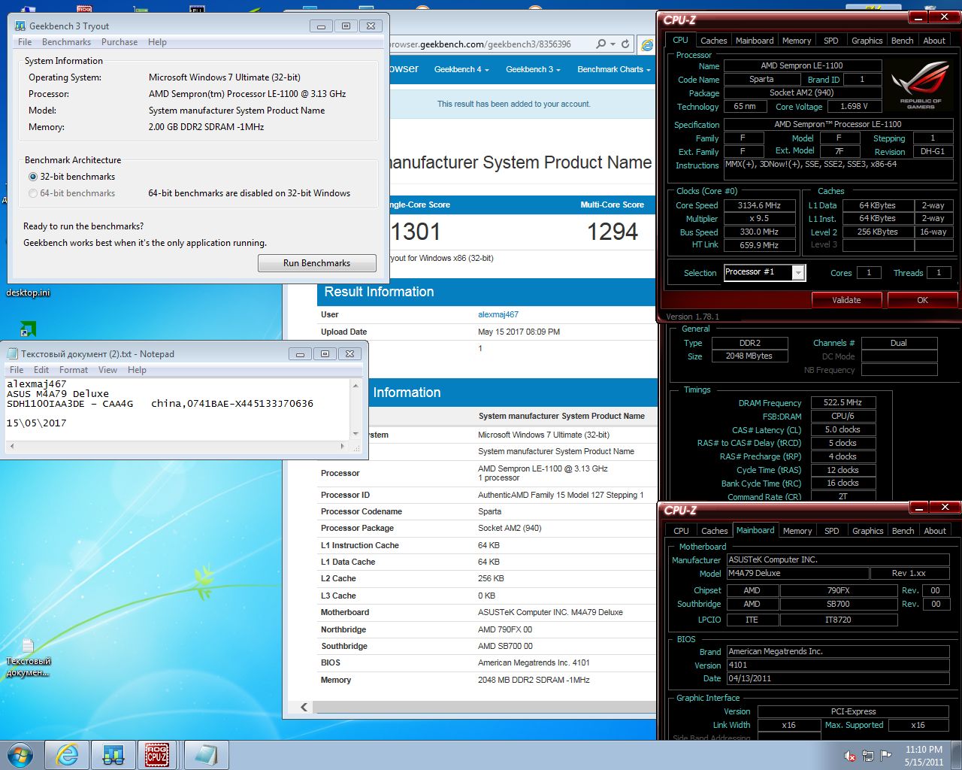This screenshot has width=962, height=770.
Task: Open ROG CPU-Z from the taskbar
Action: click(x=157, y=755)
